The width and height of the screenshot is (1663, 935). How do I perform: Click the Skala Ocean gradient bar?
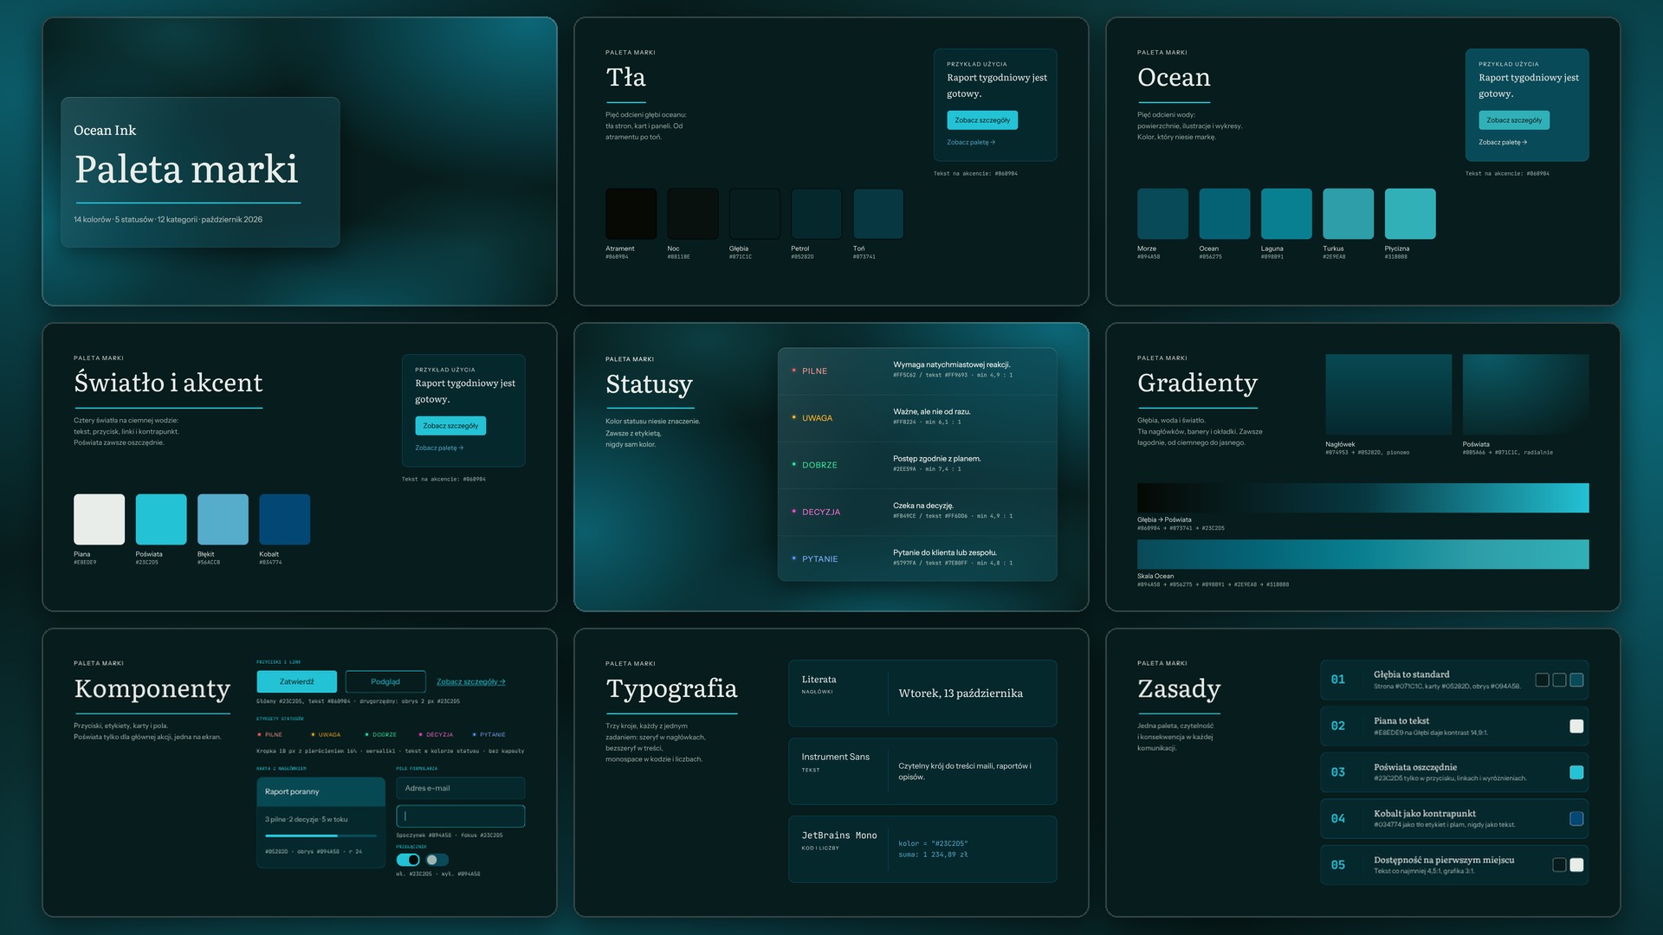(1363, 554)
